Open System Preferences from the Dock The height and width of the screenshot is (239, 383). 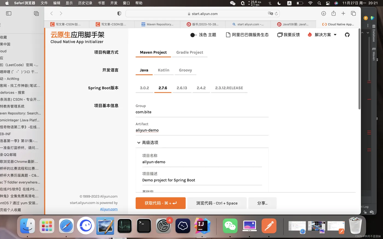(x=163, y=226)
